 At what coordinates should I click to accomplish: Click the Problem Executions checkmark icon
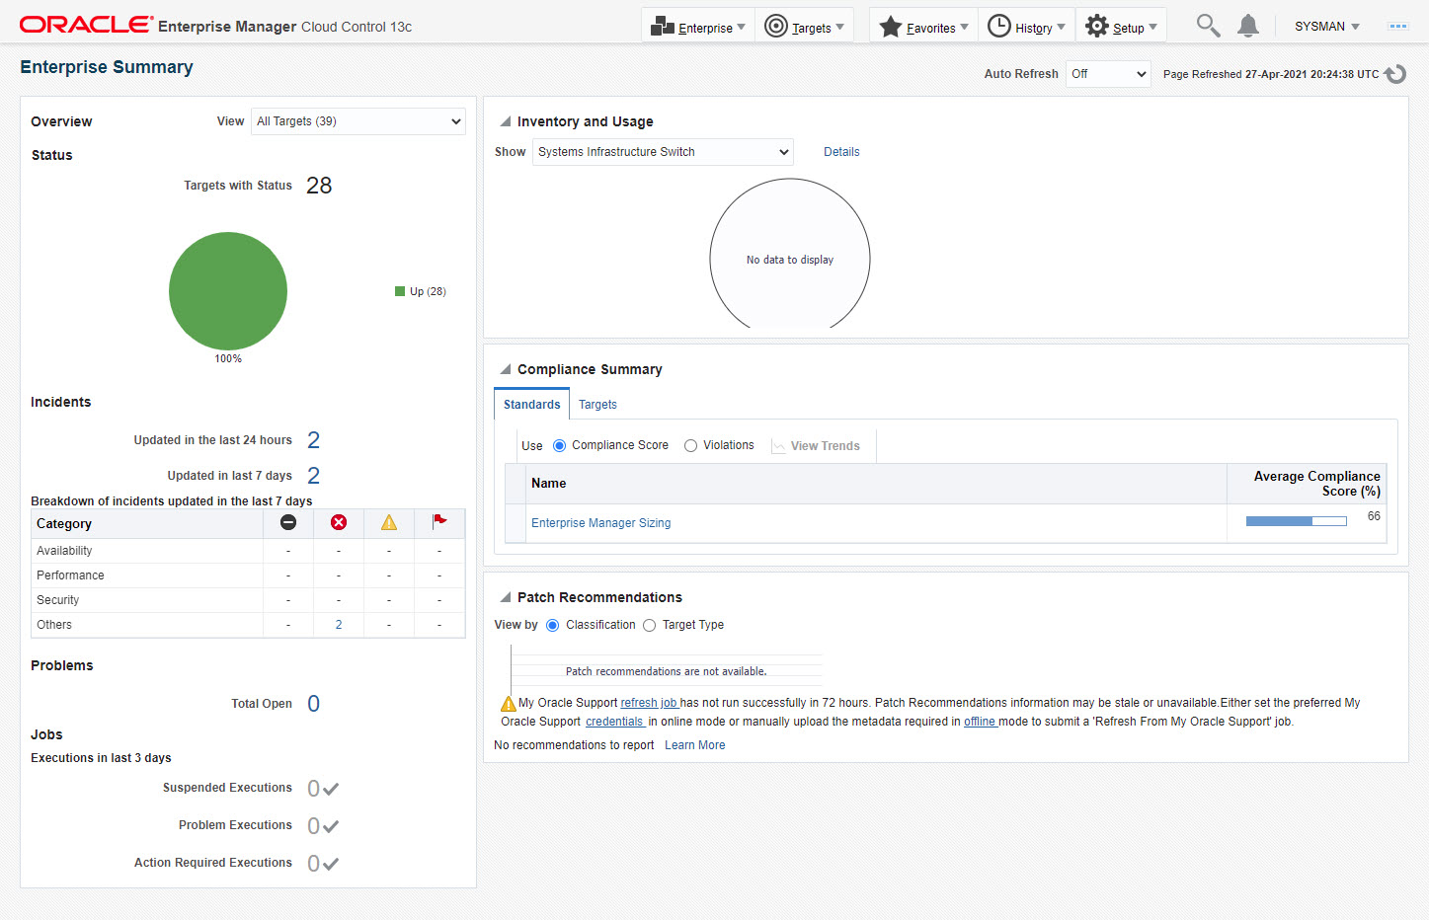(331, 826)
